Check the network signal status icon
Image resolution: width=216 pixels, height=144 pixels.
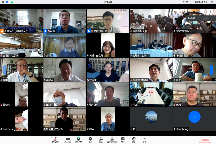click(12, 2)
